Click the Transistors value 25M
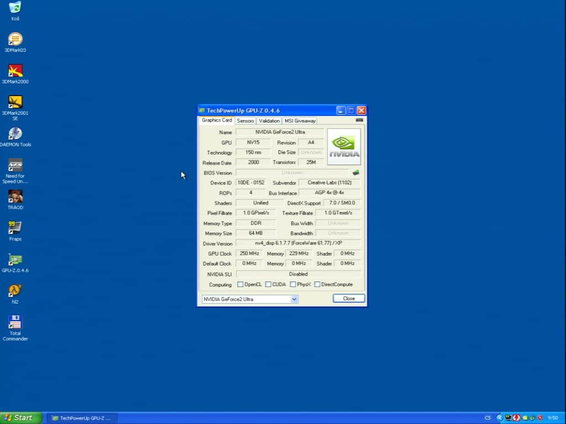This screenshot has height=424, width=566. (x=311, y=163)
